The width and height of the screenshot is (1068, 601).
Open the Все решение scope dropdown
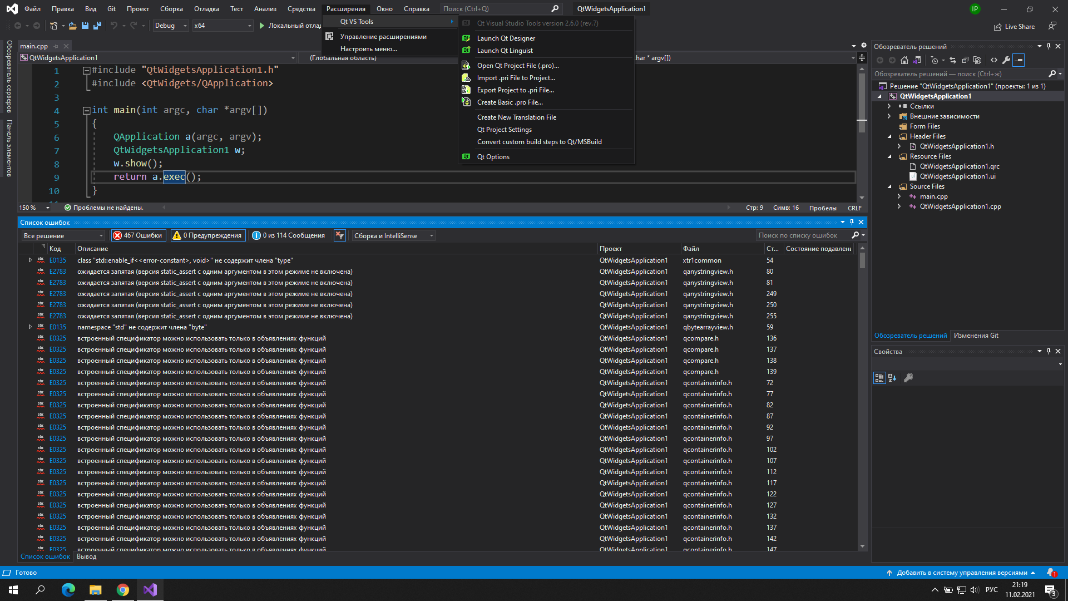(x=63, y=235)
